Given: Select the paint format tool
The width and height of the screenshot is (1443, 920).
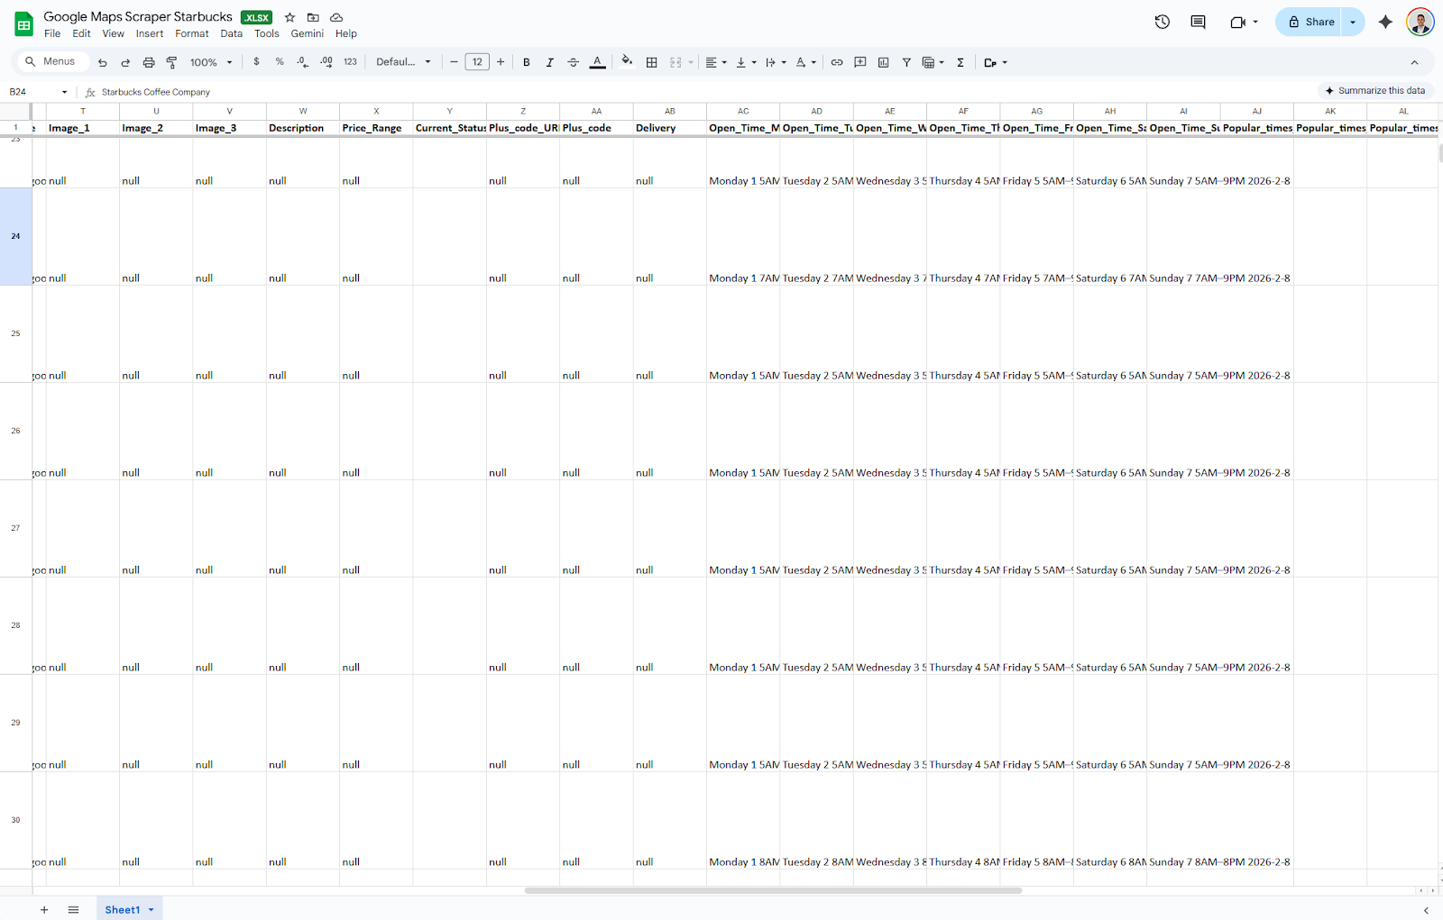Looking at the screenshot, I should (x=171, y=62).
